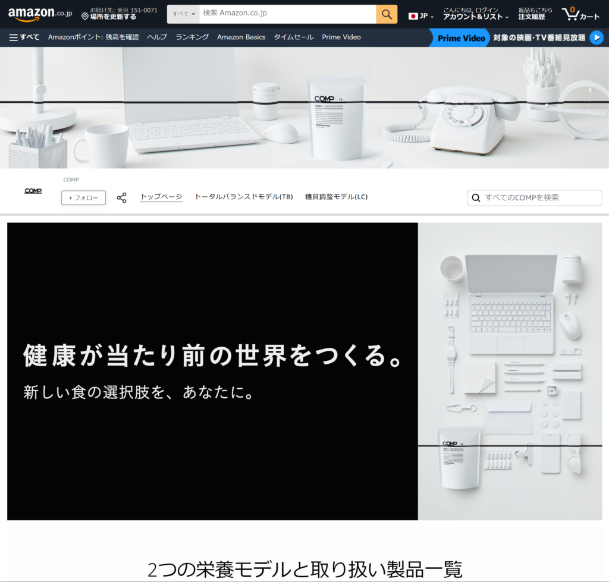Select the トップページ store tab
The height and width of the screenshot is (582, 609).
point(161,197)
